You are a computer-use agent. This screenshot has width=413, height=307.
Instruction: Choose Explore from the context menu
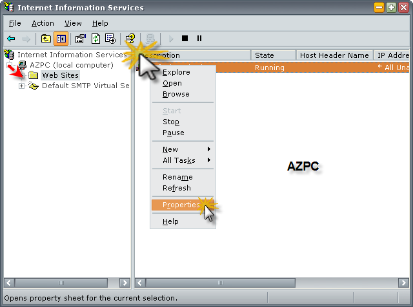click(x=176, y=72)
